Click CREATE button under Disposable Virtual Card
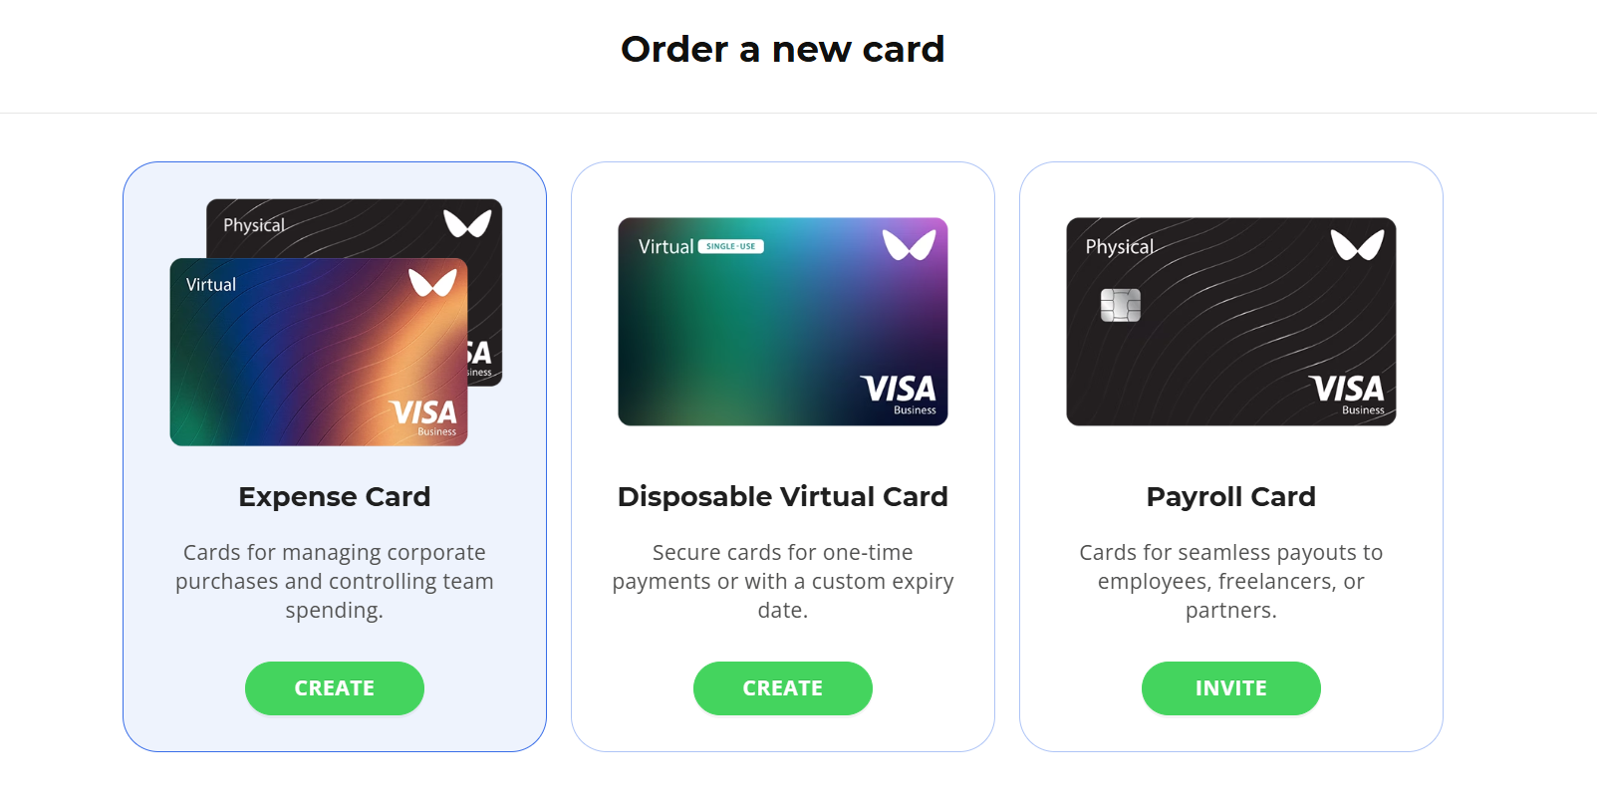The height and width of the screenshot is (807, 1597). tap(783, 688)
